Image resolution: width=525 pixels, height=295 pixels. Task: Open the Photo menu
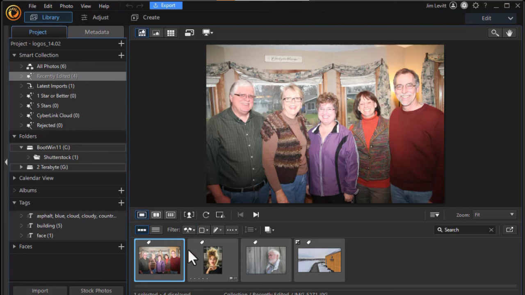[x=66, y=6]
